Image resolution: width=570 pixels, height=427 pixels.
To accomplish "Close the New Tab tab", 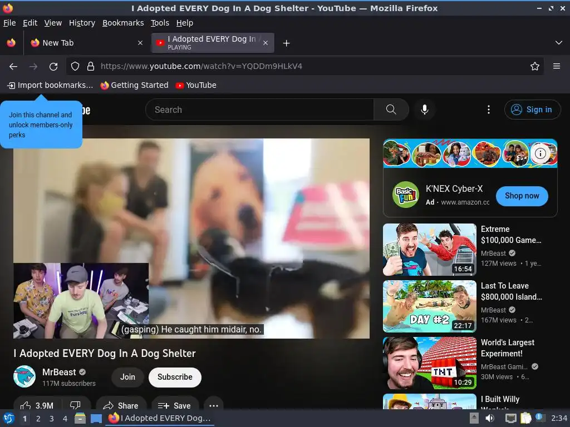I will (x=140, y=43).
